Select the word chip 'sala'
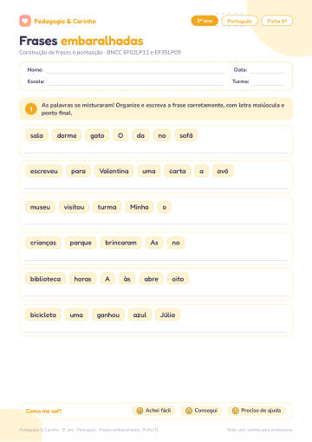The image size is (312, 442). pos(36,135)
